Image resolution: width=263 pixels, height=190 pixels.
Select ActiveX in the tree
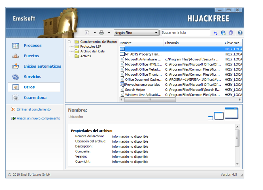[86, 56]
